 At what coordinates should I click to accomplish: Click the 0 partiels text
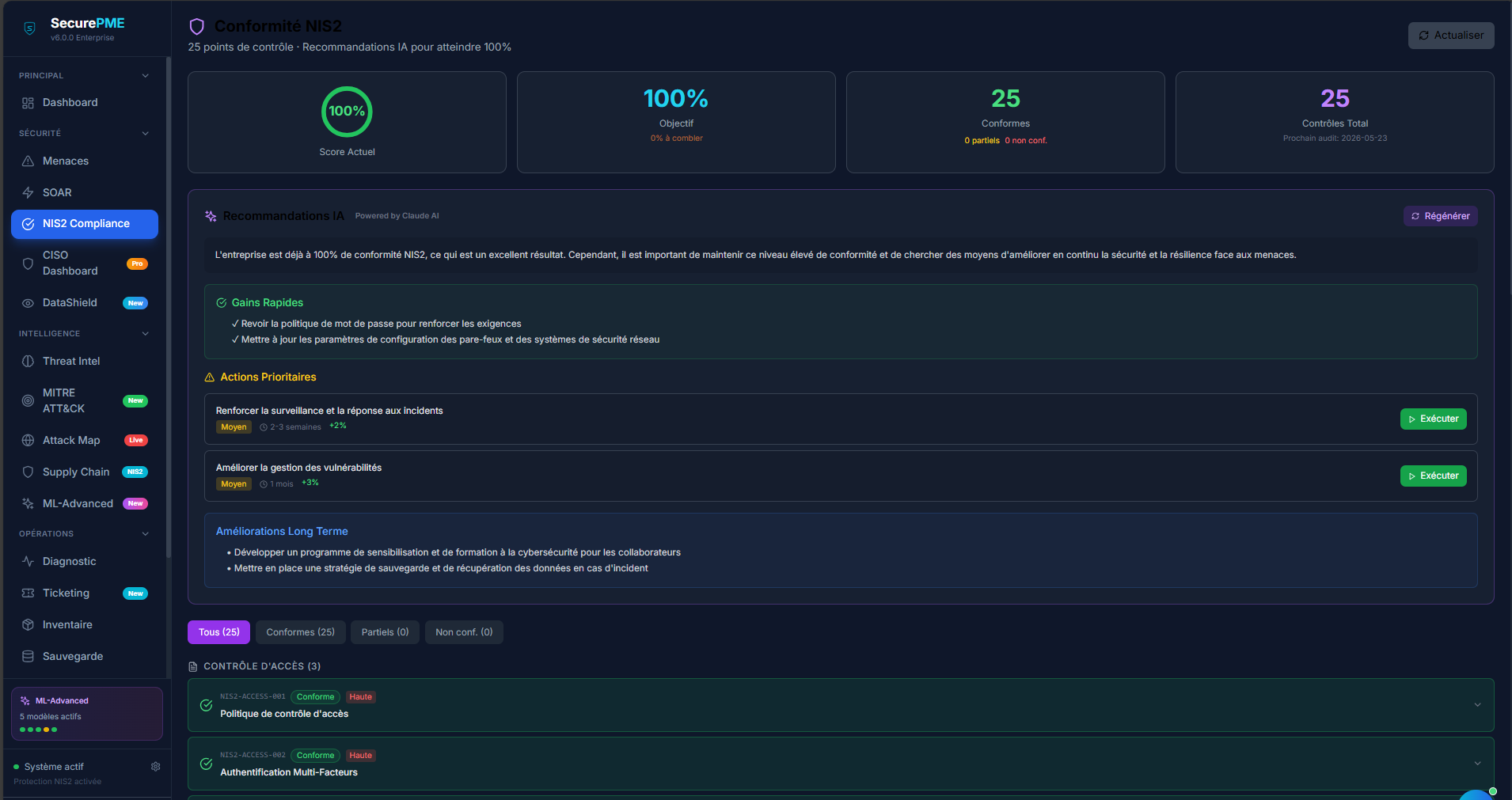point(982,141)
